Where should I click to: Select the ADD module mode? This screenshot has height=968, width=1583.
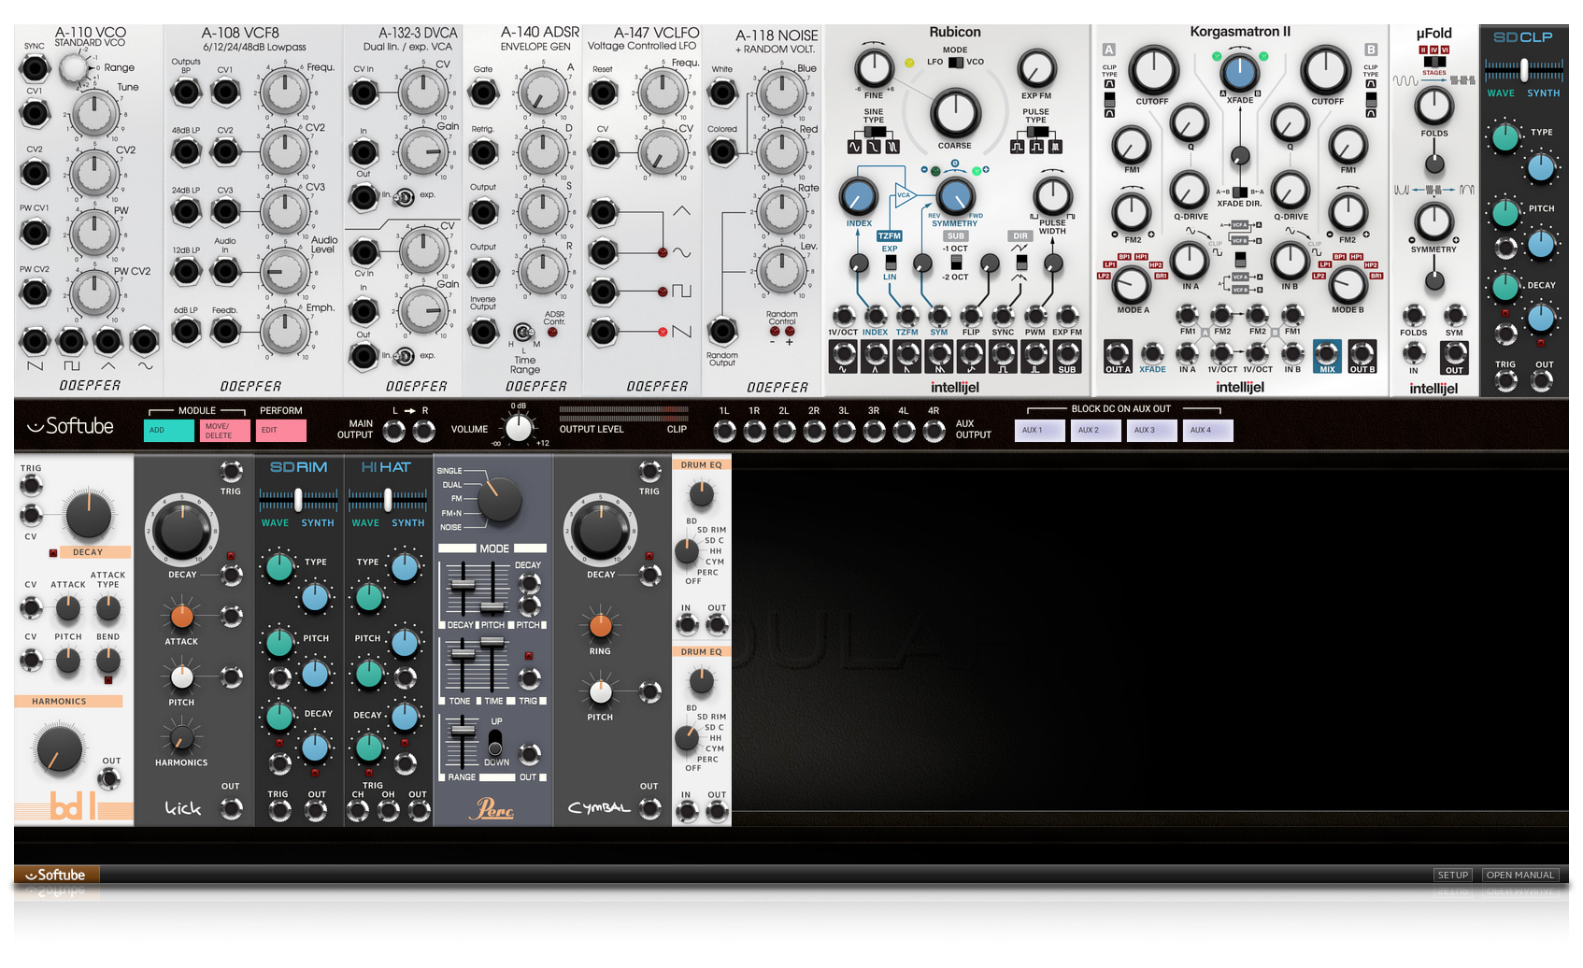coord(170,431)
